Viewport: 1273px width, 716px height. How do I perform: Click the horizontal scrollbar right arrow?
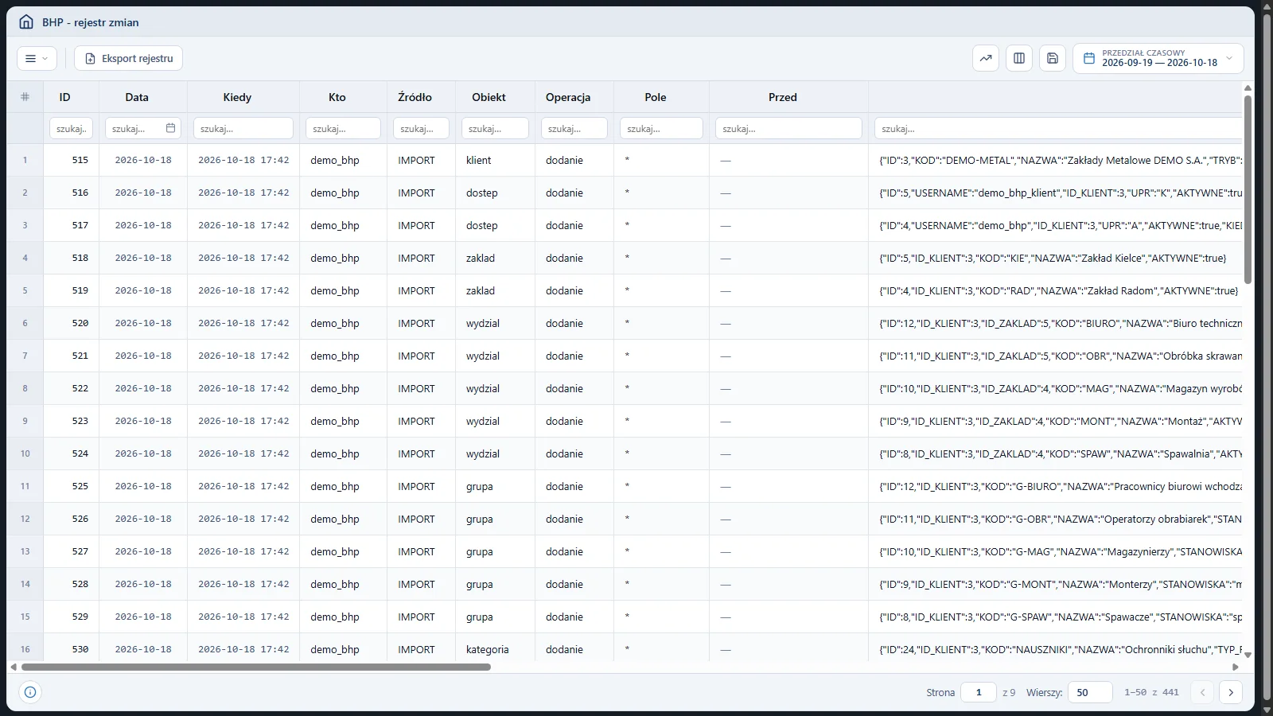click(x=1236, y=667)
